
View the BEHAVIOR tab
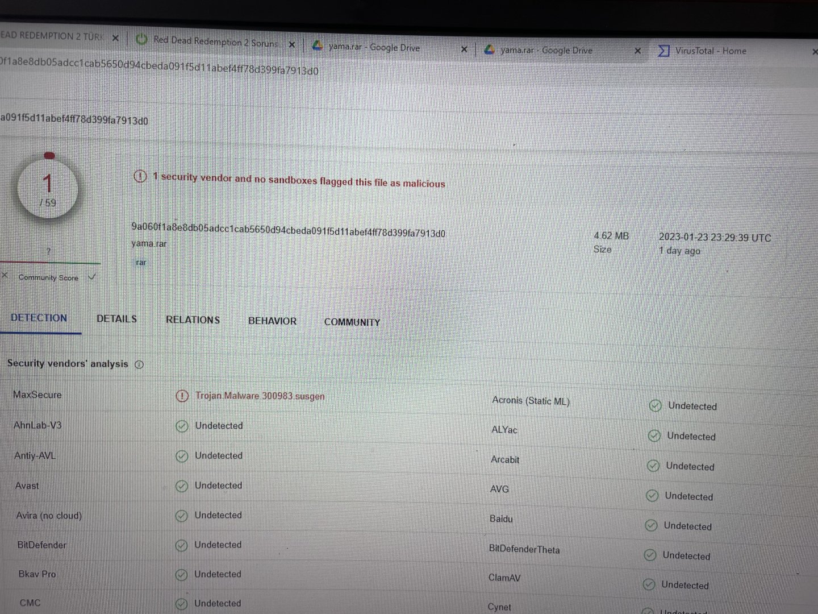[272, 321]
